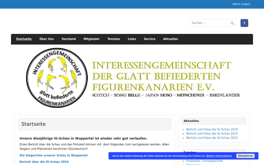Go to Startseite in navigation bar
The image size is (264, 165).
pos(24,39)
